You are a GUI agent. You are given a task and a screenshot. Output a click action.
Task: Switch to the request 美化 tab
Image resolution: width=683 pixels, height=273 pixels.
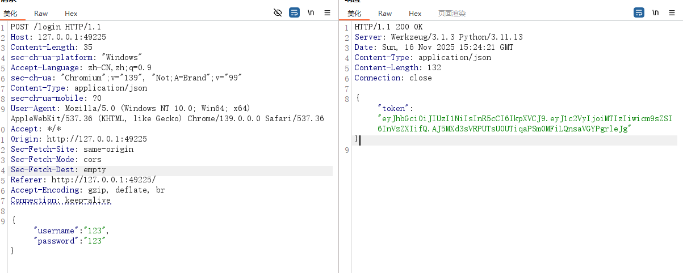click(10, 13)
